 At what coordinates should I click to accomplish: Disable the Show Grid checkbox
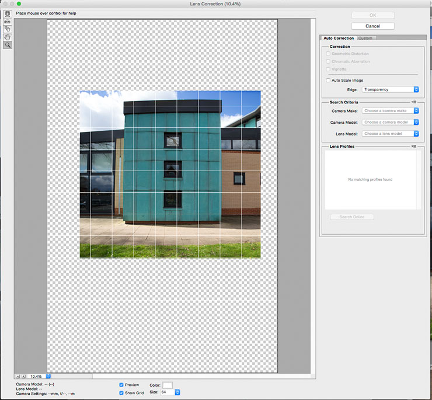click(x=121, y=393)
